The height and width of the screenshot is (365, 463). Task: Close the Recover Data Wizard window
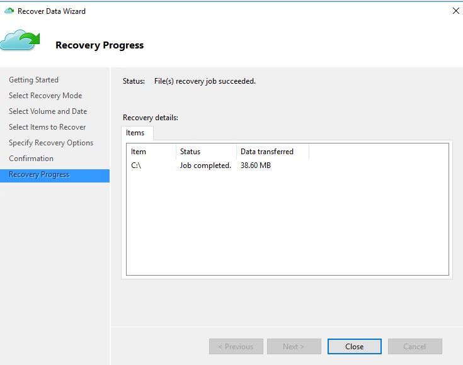(x=455, y=11)
